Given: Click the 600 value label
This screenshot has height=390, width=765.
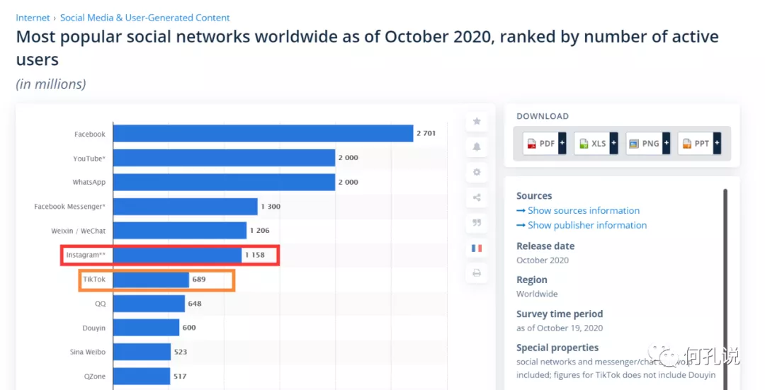Looking at the screenshot, I should coord(189,328).
